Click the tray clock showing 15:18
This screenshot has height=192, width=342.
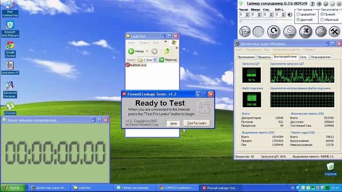(335, 188)
